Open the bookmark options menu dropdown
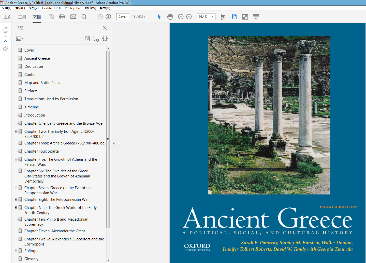Viewport: 366px width, 263px height. (x=20, y=39)
